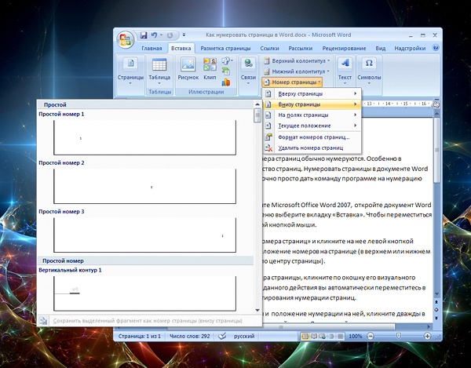The image size is (471, 368).
Task: Click Удалить номера страниц
Action: point(310,147)
